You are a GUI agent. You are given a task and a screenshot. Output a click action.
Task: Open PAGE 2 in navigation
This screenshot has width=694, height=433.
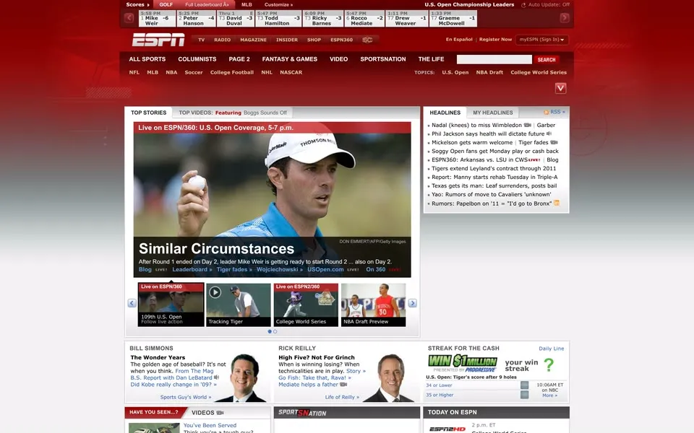point(239,59)
